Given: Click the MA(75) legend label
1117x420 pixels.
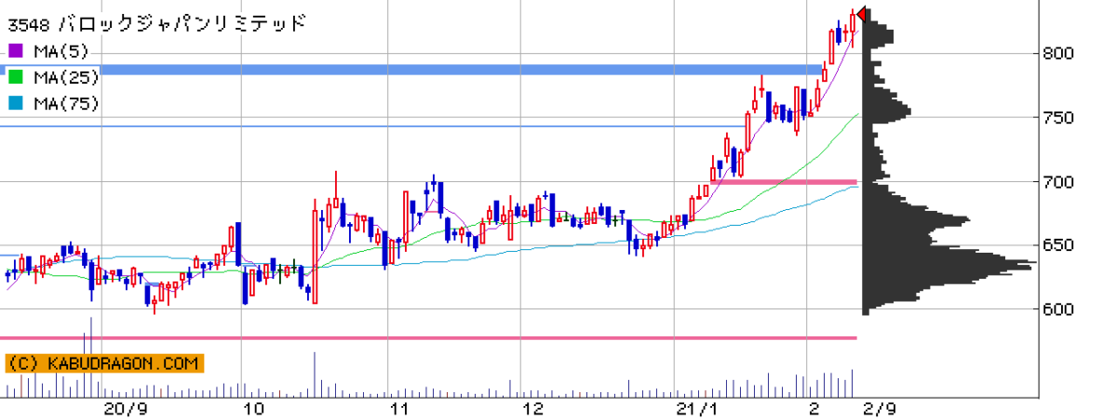Looking at the screenshot, I should (x=65, y=103).
